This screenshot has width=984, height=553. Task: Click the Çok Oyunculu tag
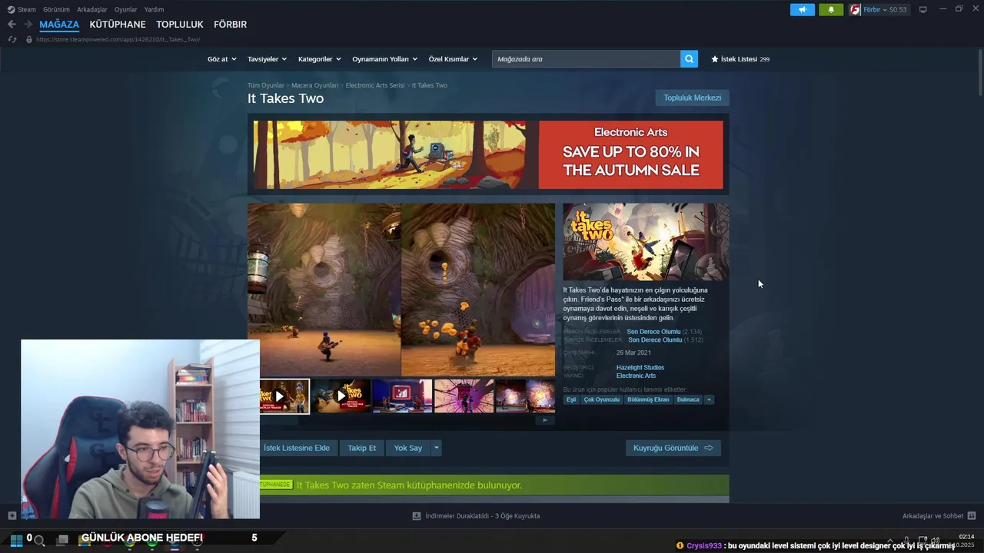click(x=602, y=399)
